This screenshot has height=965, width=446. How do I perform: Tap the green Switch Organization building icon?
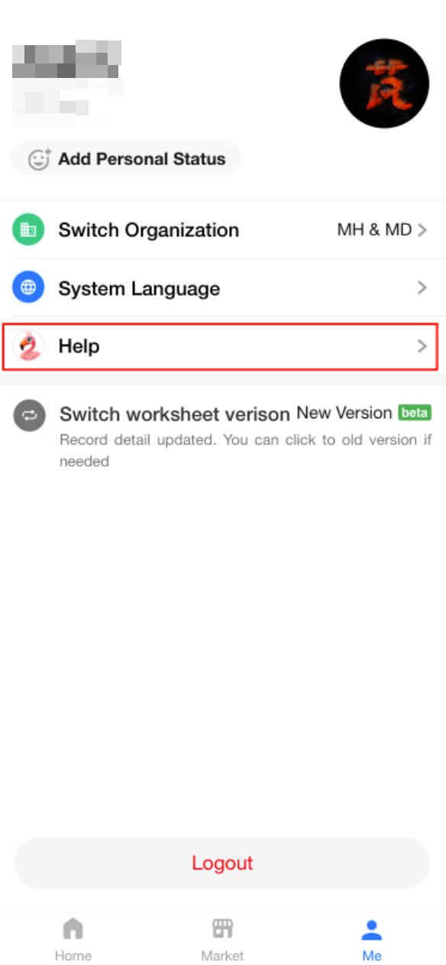pyautogui.click(x=28, y=230)
